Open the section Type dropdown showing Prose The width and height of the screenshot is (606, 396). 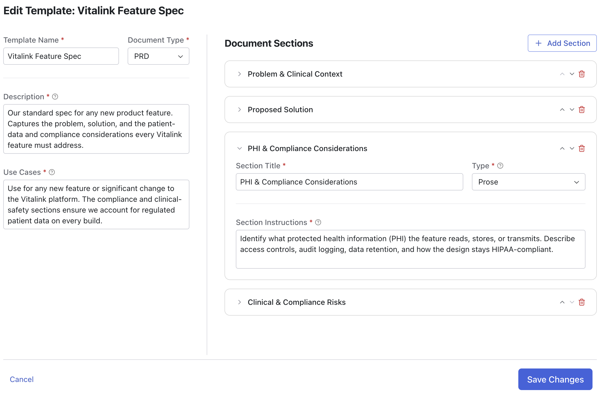tap(528, 182)
